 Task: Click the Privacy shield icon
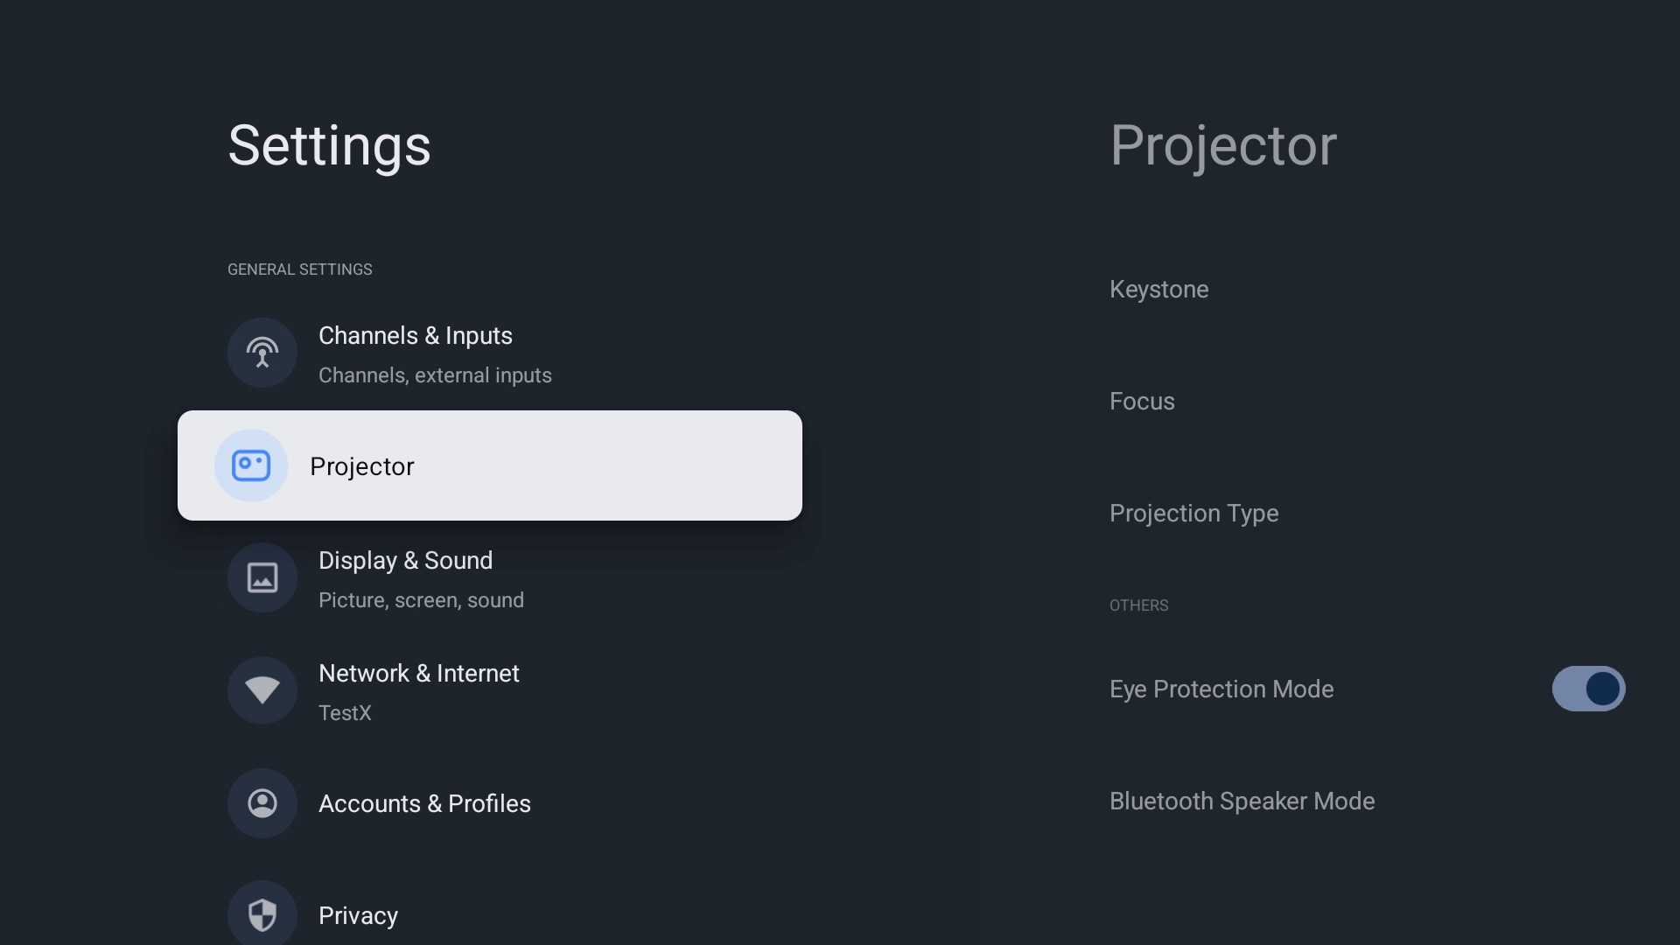[x=262, y=914]
